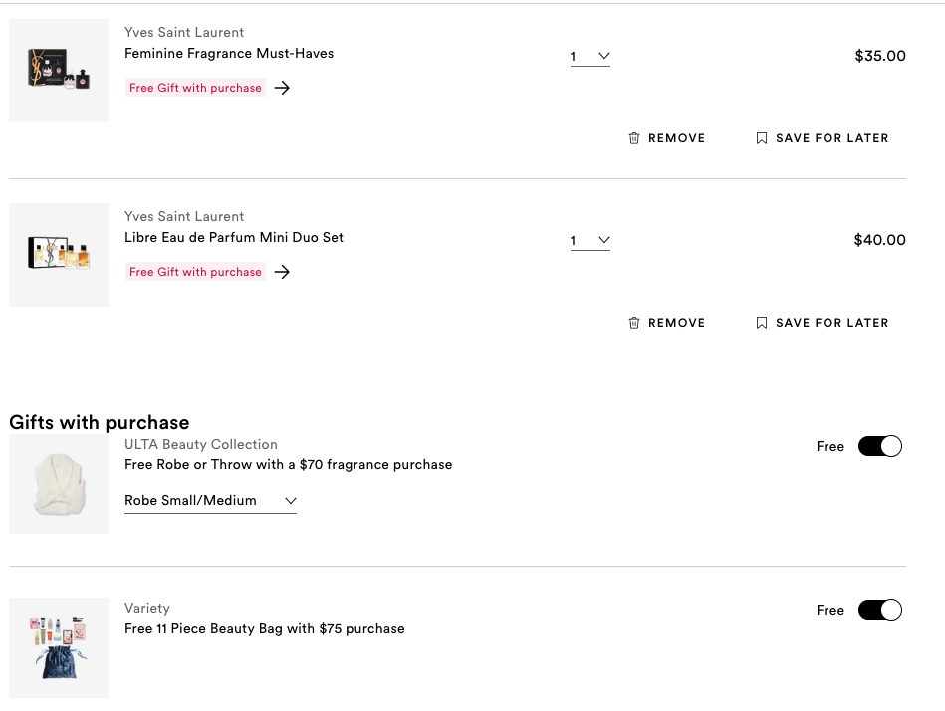Screen dimensions: 945x711
Task: Turn off Free Robe or Throw gift toggle
Action: (879, 446)
